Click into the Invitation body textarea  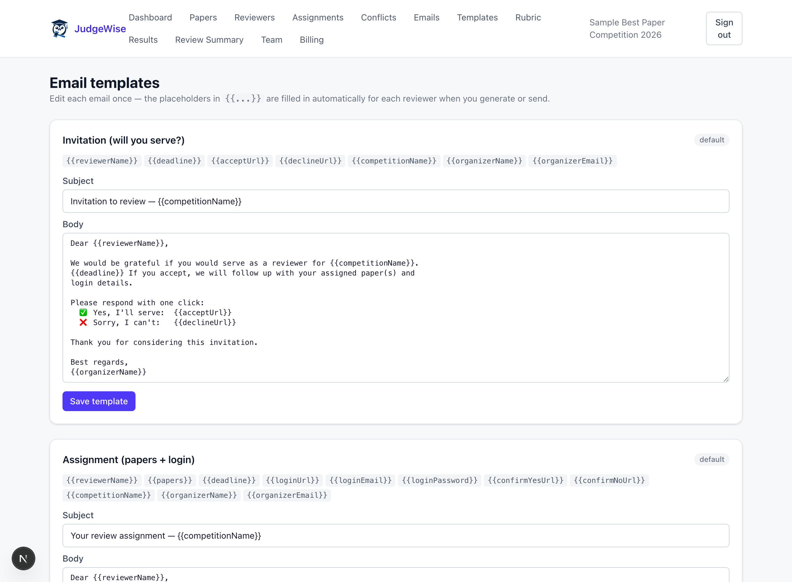coord(396,307)
